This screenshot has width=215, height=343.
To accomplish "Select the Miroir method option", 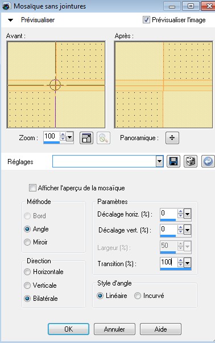I will pyautogui.click(x=27, y=242).
